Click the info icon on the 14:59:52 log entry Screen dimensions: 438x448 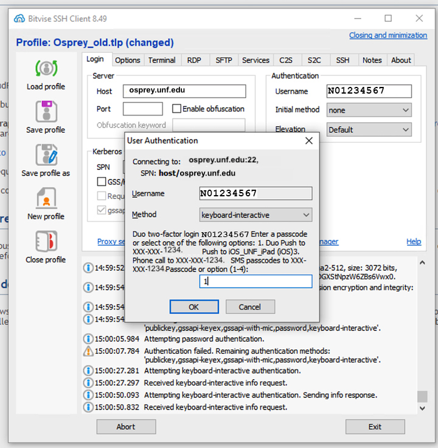click(88, 267)
